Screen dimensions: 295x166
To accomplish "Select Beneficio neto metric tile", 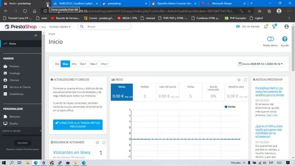I will (x=236, y=92).
